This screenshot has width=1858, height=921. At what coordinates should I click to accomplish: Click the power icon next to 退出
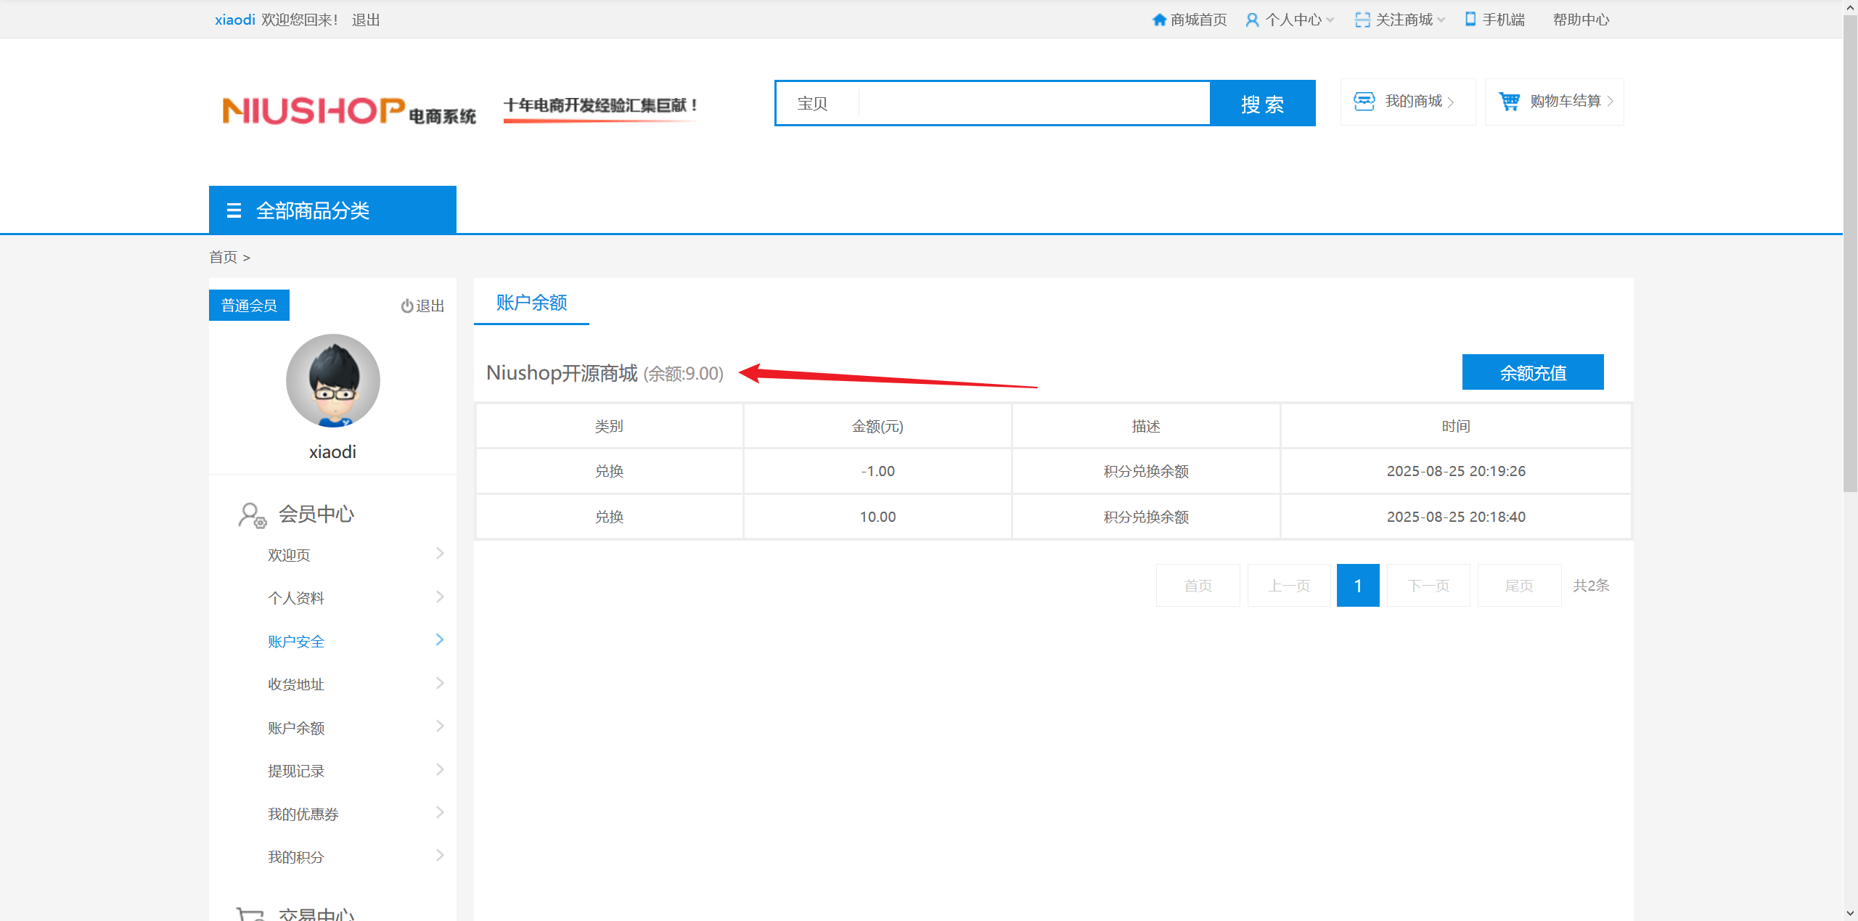[x=406, y=306]
